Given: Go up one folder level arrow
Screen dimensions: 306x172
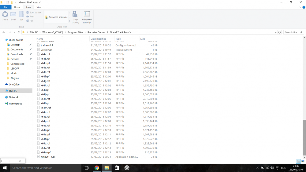Looking at the screenshot, I should pyautogui.click(x=19, y=32).
